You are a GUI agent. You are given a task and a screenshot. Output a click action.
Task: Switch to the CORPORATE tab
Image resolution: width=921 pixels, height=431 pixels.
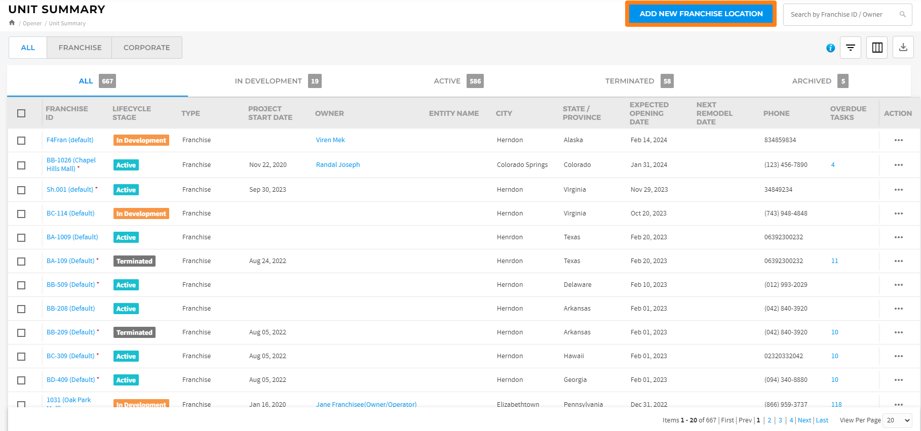click(x=147, y=48)
